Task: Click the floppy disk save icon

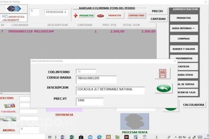Action: [163, 74]
